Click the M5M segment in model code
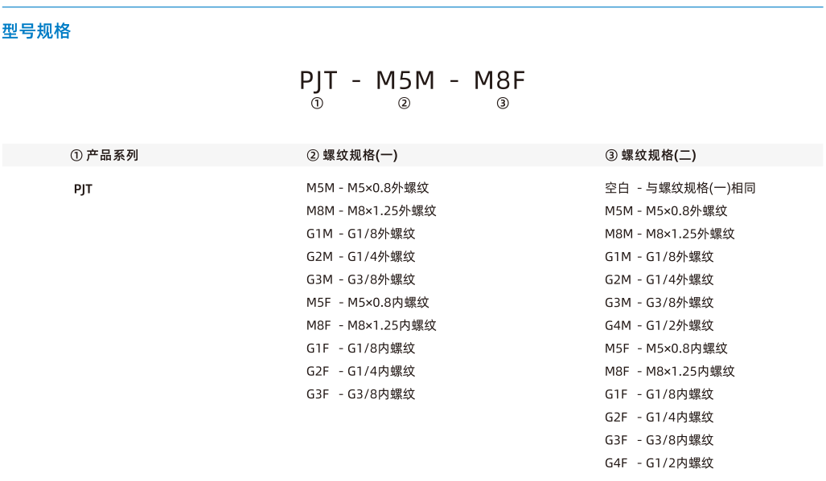826x481 pixels. coord(405,80)
